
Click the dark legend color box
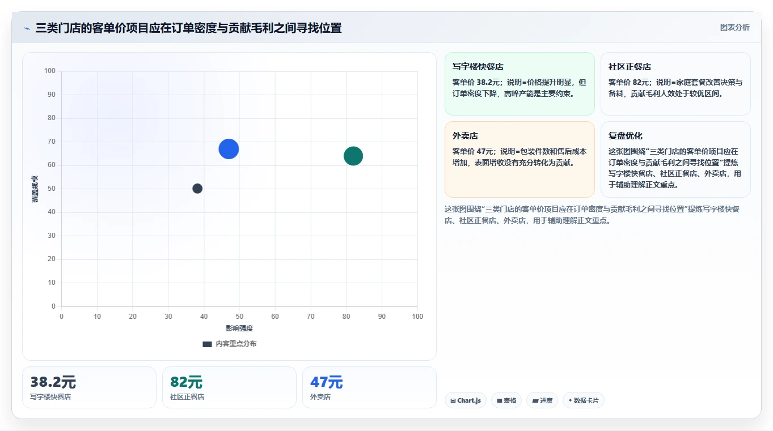point(207,344)
